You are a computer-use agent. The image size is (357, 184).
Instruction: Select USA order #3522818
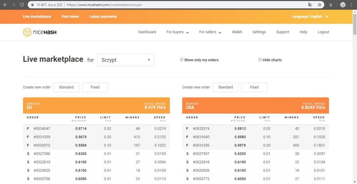click(256, 162)
